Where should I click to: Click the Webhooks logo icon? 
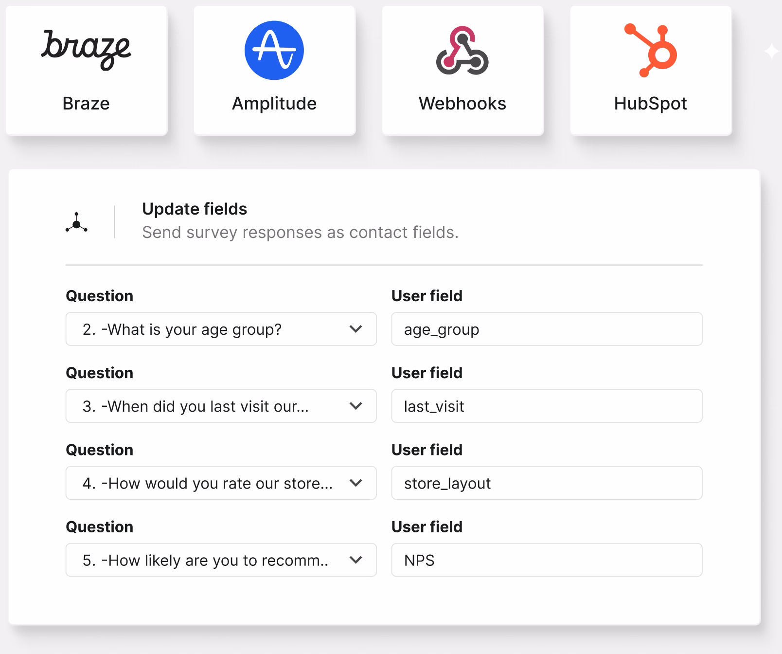(x=462, y=51)
